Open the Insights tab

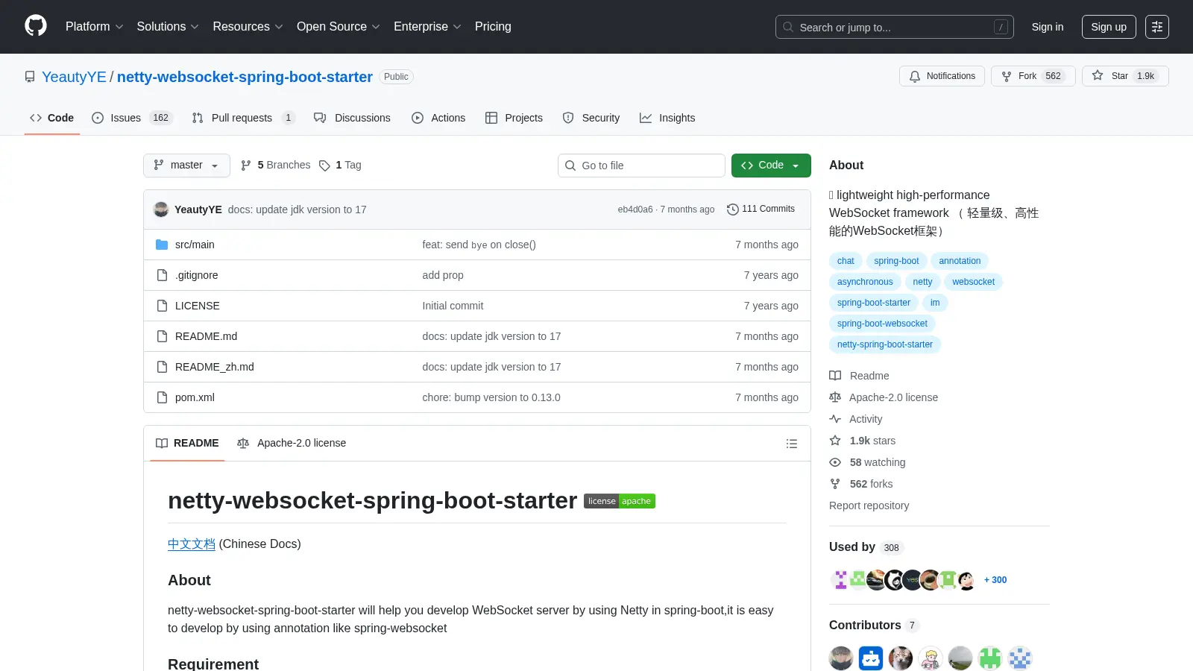point(667,118)
